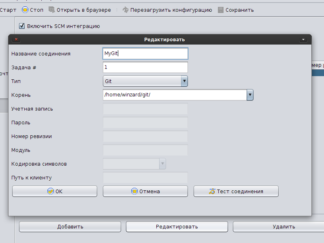Click the red close icon on the dialog title bar
324x243 pixels.
pos(16,40)
